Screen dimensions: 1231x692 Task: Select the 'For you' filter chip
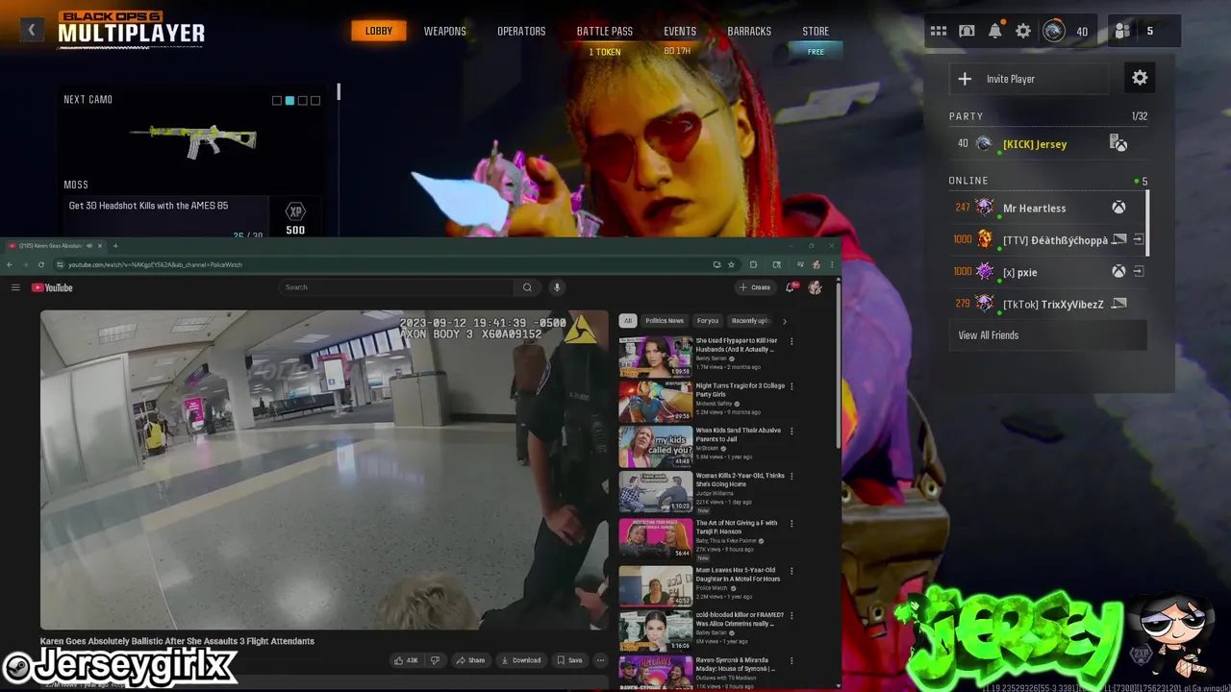[708, 321]
